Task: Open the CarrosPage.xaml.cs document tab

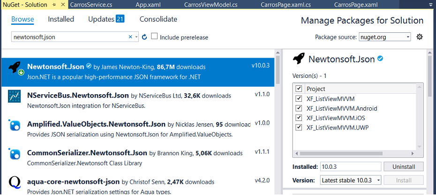Action: (x=286, y=5)
